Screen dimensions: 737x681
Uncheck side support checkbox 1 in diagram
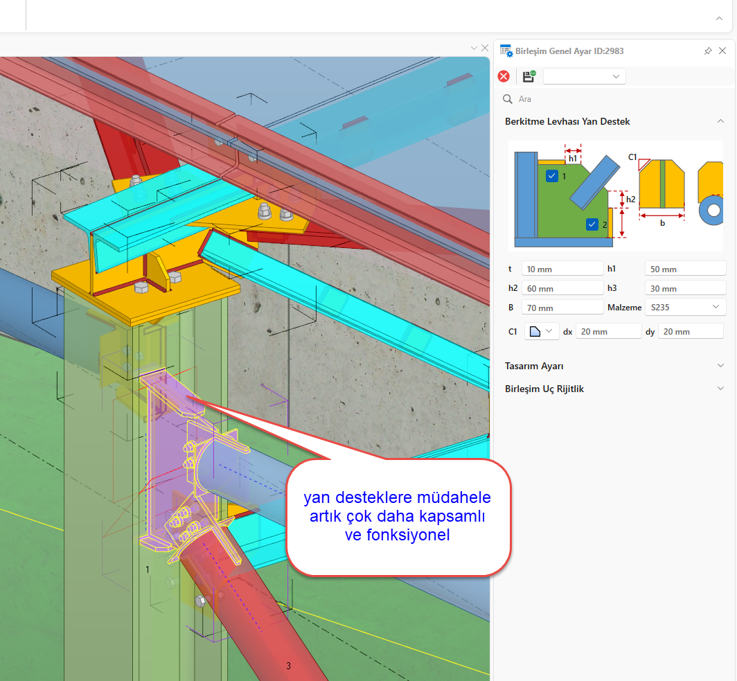click(x=551, y=176)
